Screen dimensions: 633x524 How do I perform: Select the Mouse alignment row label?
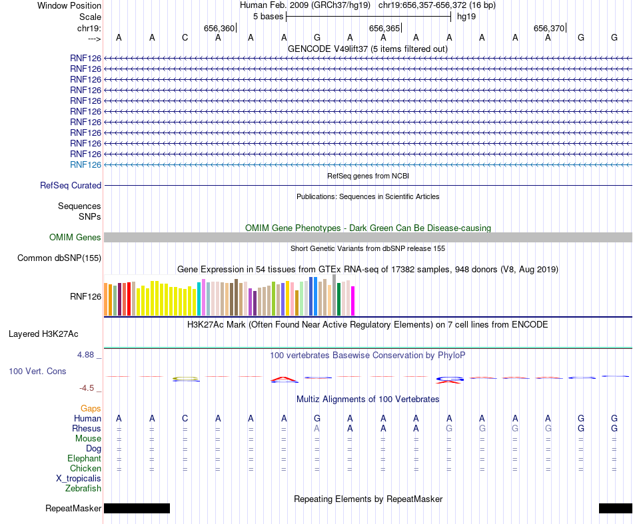coord(88,439)
